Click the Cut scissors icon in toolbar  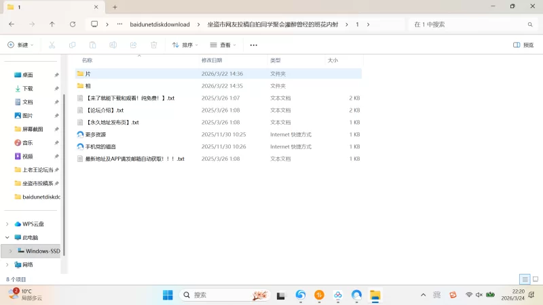[52, 45]
